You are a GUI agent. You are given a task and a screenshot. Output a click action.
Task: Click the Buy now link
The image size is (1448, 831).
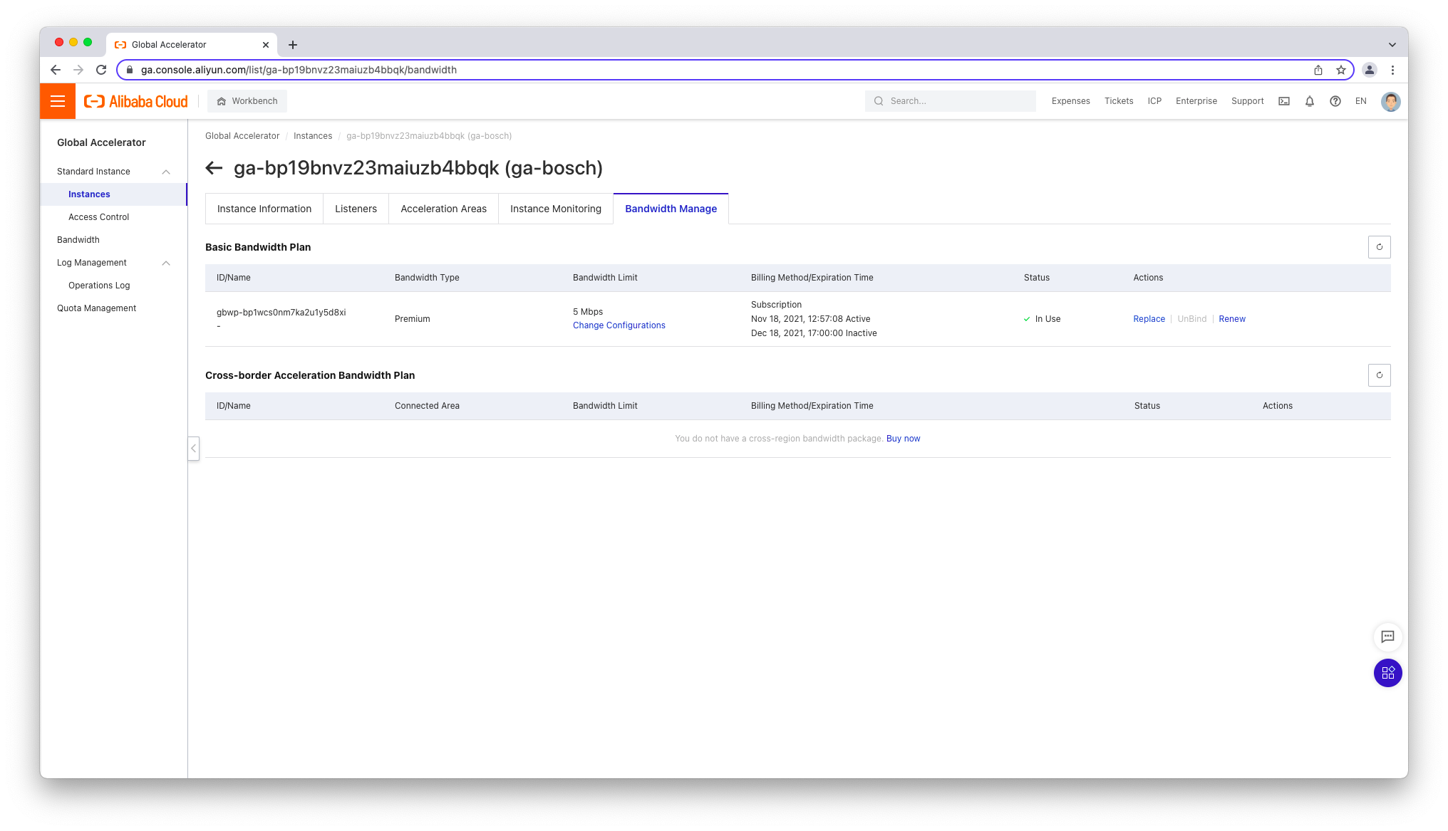[x=903, y=439]
